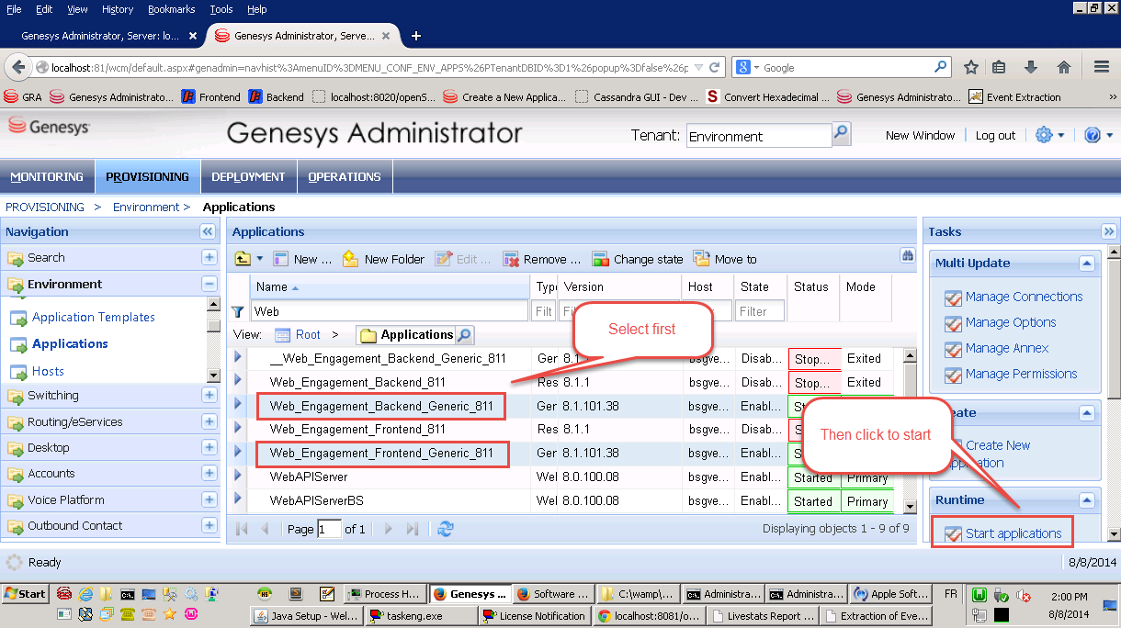Click the Name filter input field

pos(390,311)
